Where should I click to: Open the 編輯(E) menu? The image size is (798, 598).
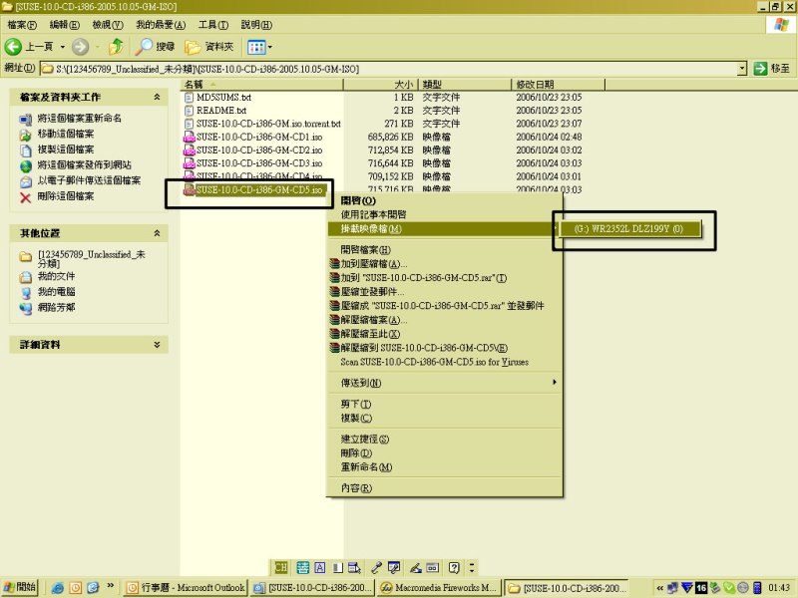[x=64, y=24]
